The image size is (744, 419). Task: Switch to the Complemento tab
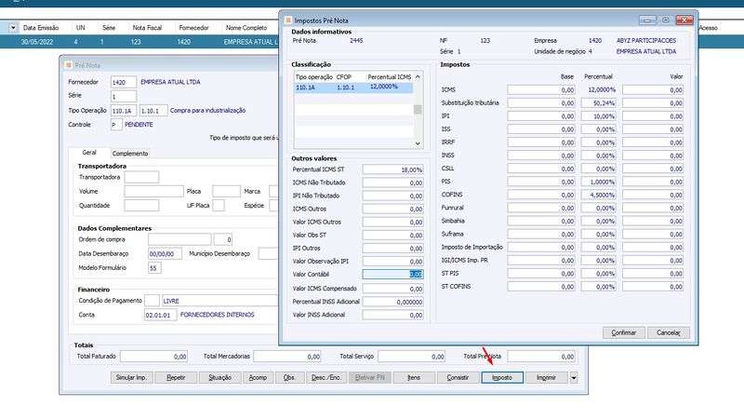pos(130,154)
